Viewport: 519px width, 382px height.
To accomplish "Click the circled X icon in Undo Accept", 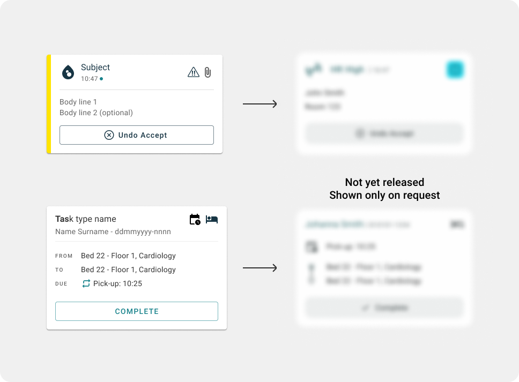I will [x=109, y=135].
